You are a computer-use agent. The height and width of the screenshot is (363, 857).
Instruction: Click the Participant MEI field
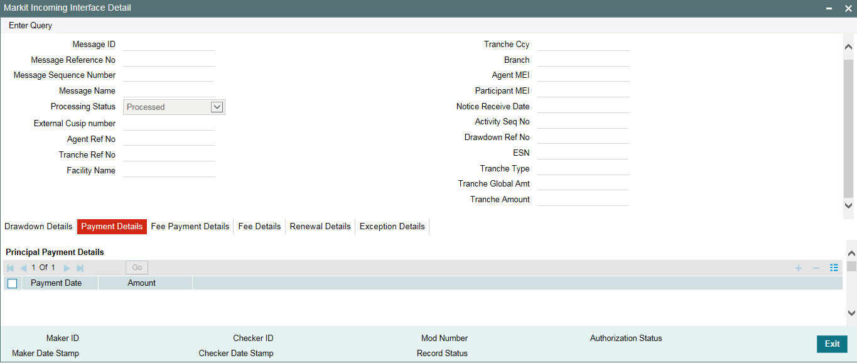583,90
